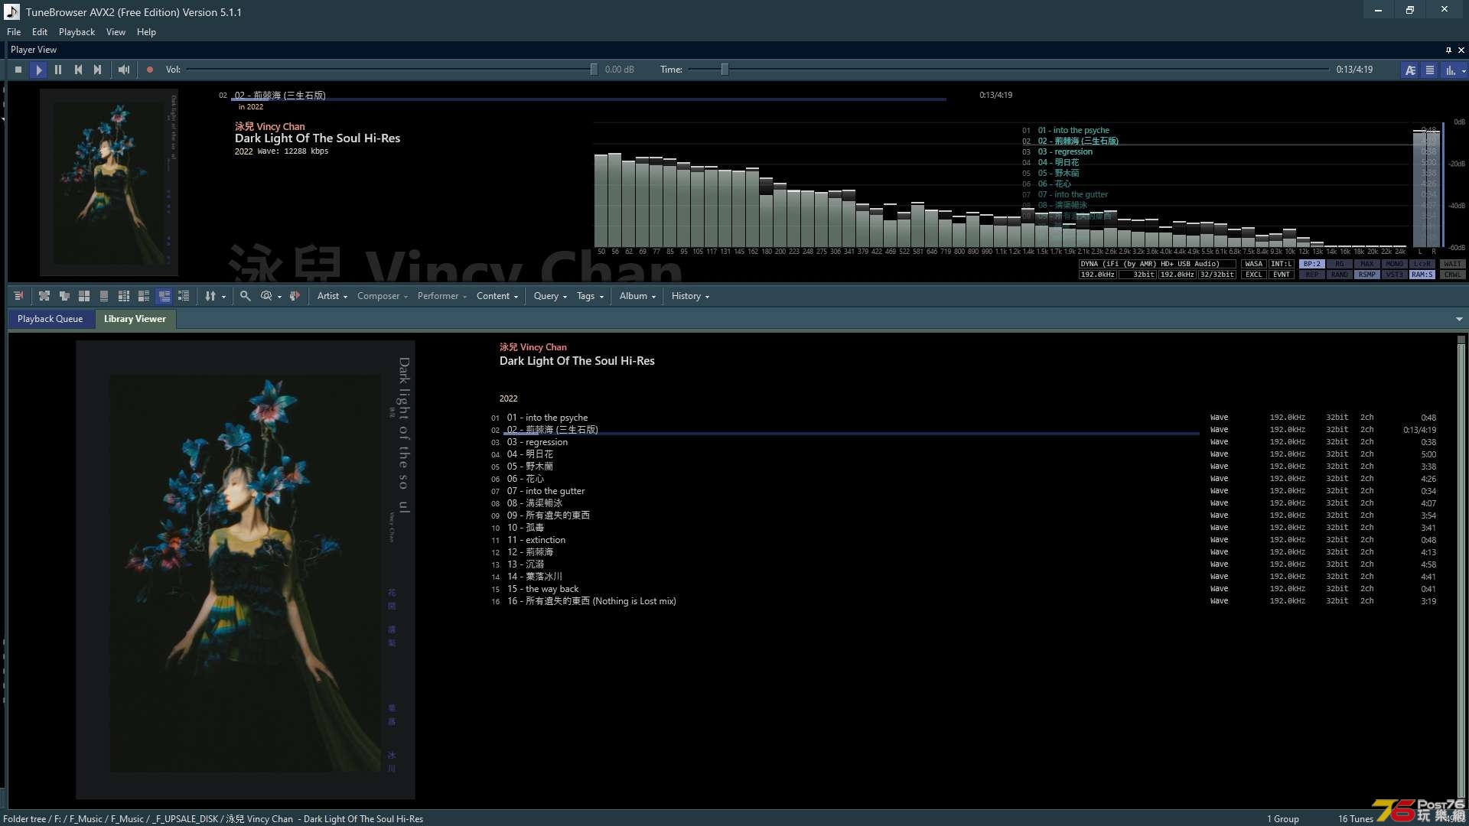Mute audio with the speaker icon
Viewport: 1469px width, 826px height.
[x=124, y=70]
